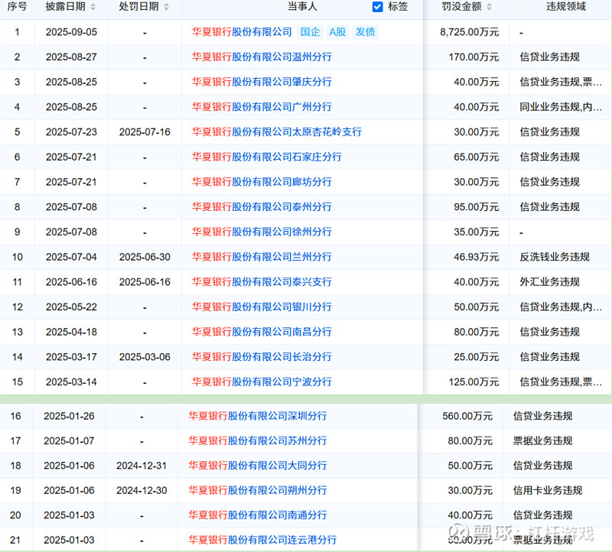Viewport: 612px width, 552px height.
Task: Click 信贷业务违规 cell in row 16
Action: click(x=542, y=416)
